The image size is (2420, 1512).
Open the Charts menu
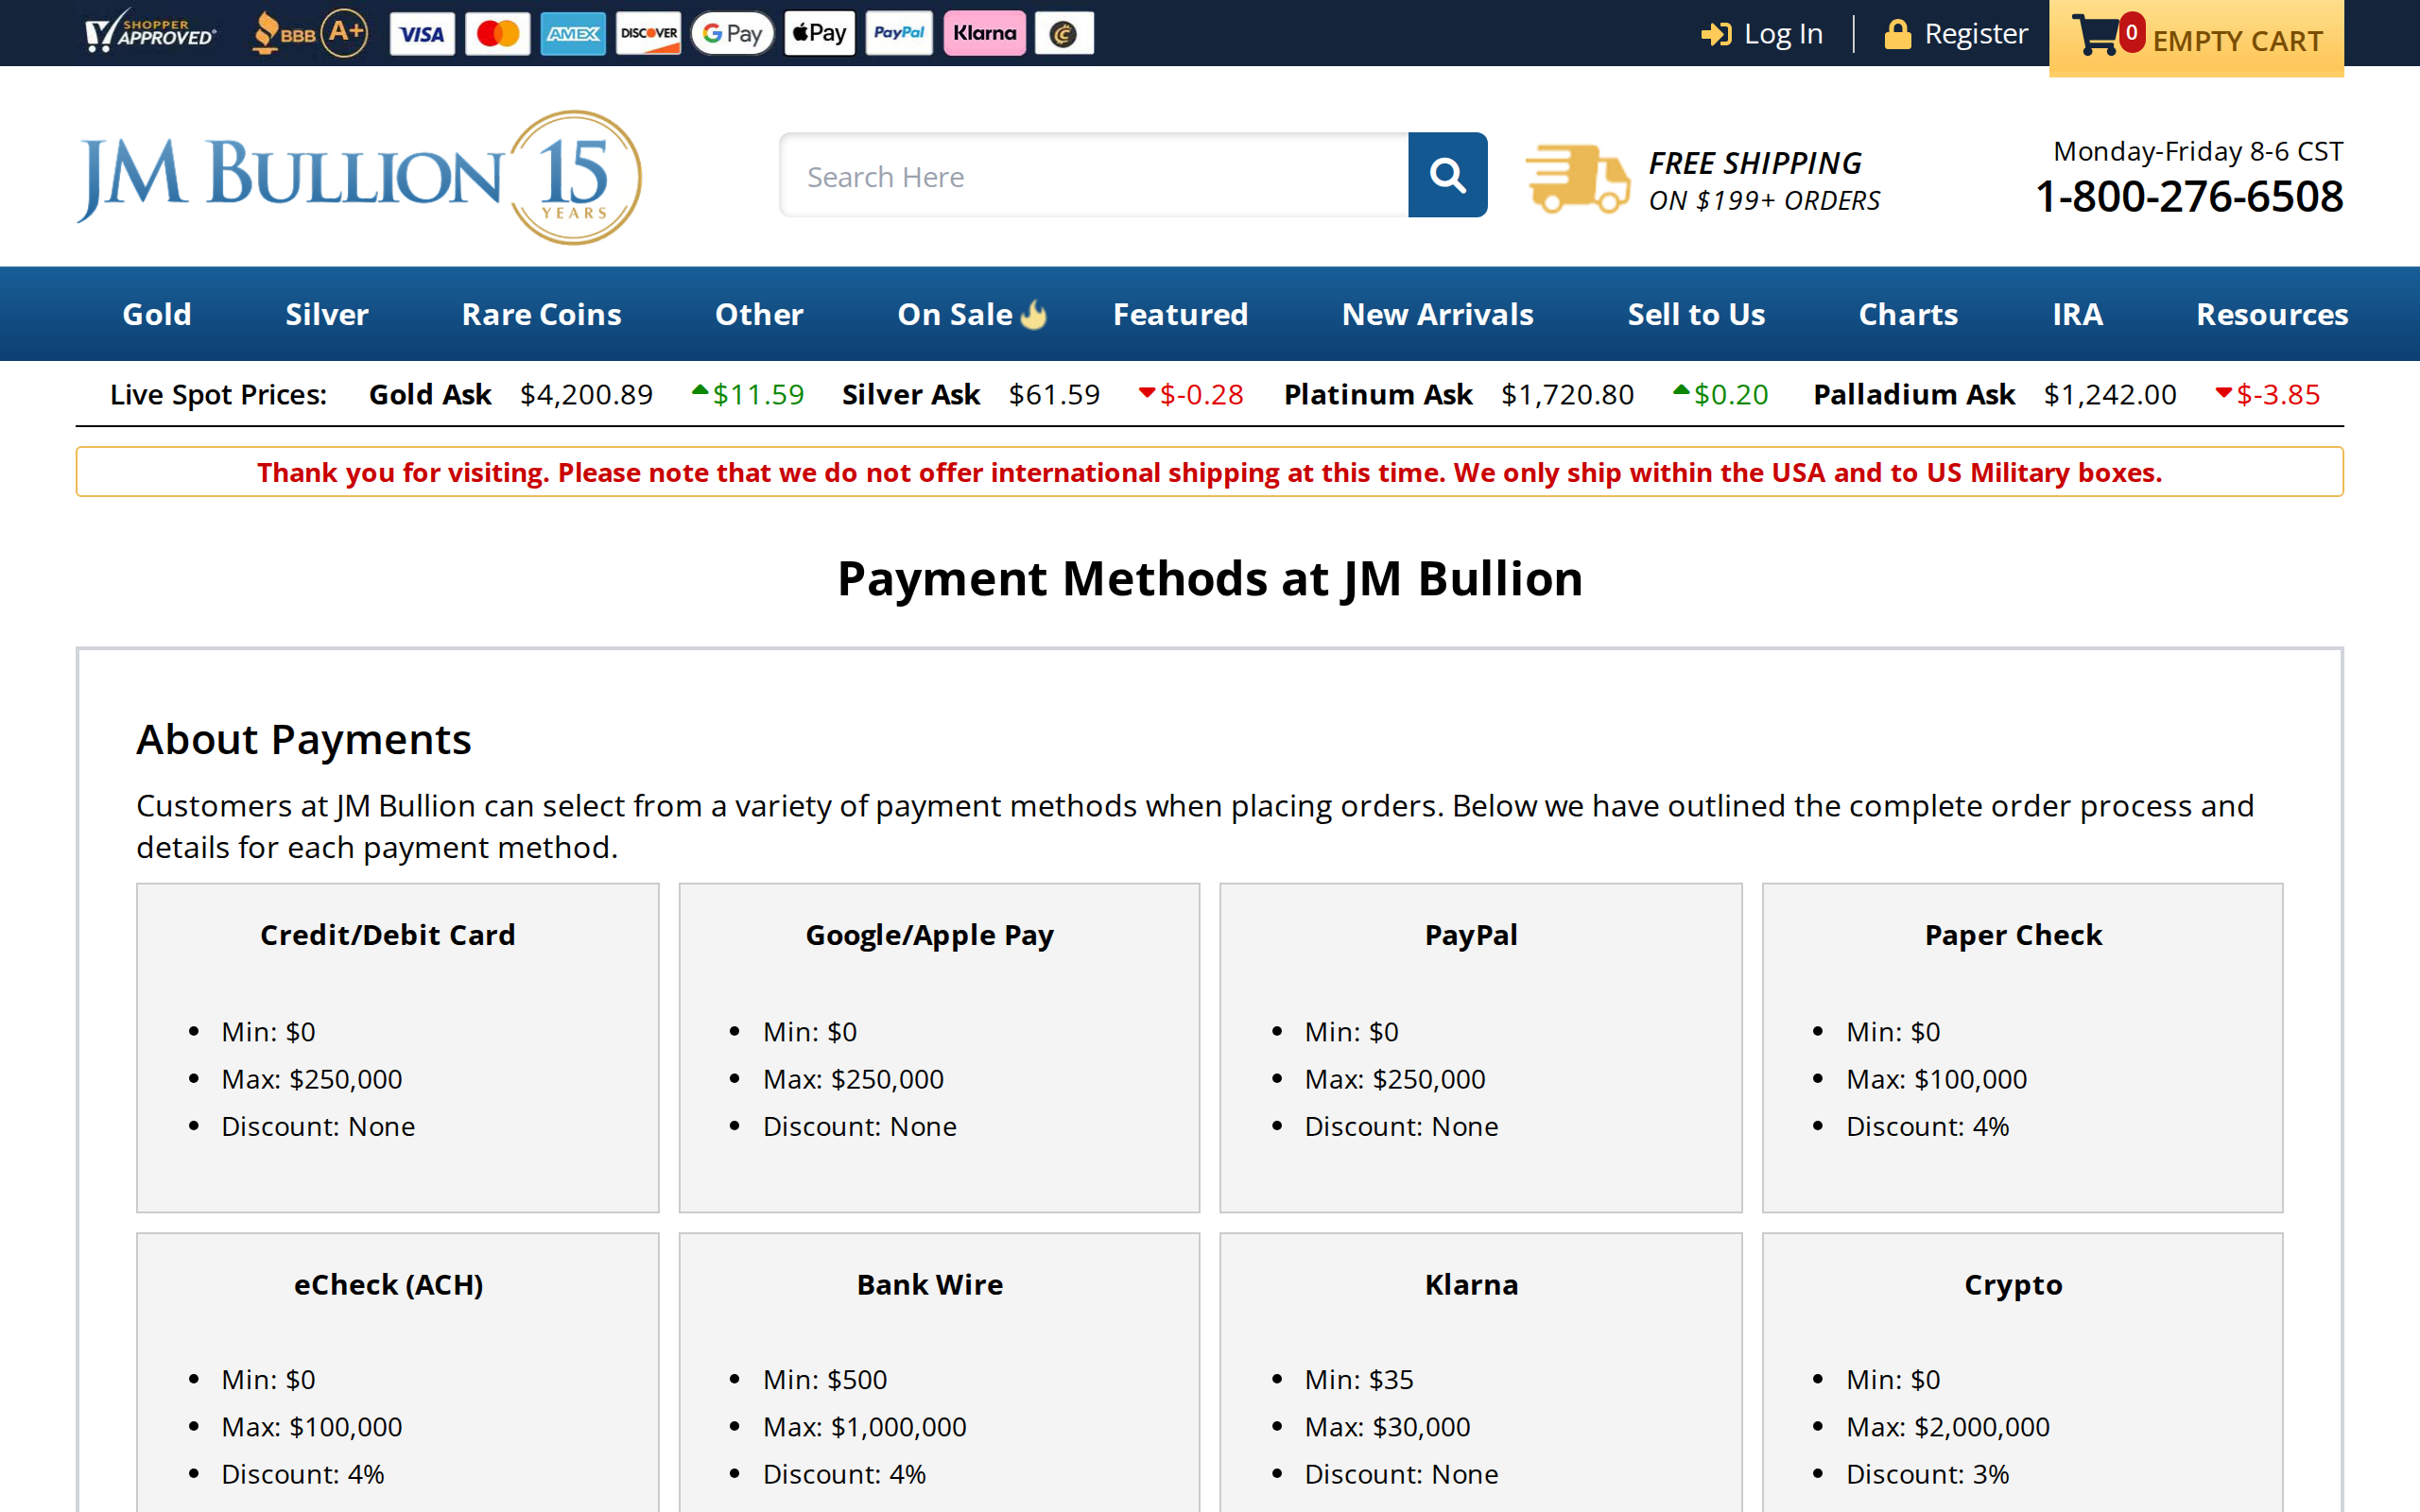pyautogui.click(x=1908, y=314)
